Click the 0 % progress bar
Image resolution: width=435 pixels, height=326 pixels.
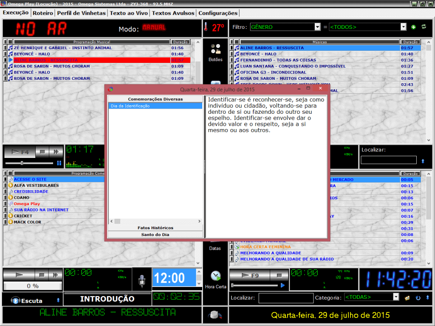click(x=33, y=286)
